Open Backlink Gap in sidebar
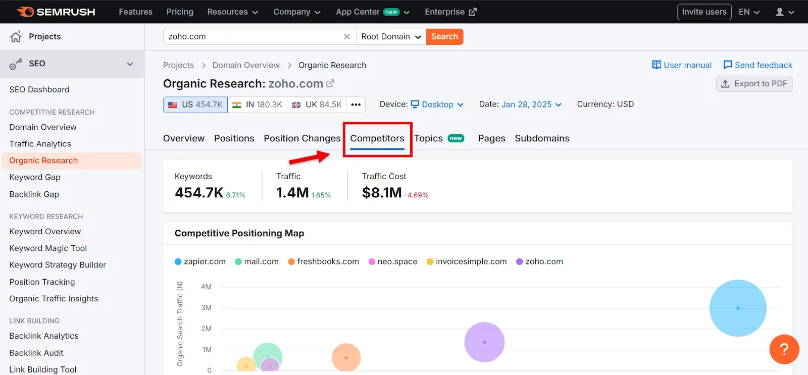Image resolution: width=808 pixels, height=375 pixels. tap(34, 194)
